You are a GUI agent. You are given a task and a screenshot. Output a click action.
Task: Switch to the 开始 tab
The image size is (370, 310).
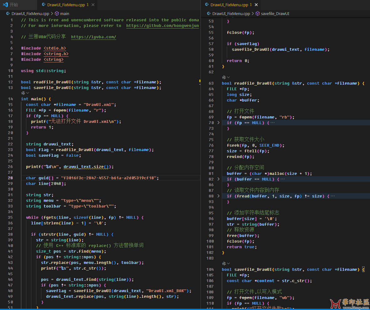pos(18,5)
